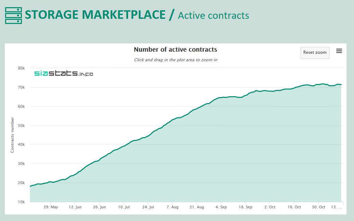
Task: Click the 80k y-axis label
Action: 21,68
